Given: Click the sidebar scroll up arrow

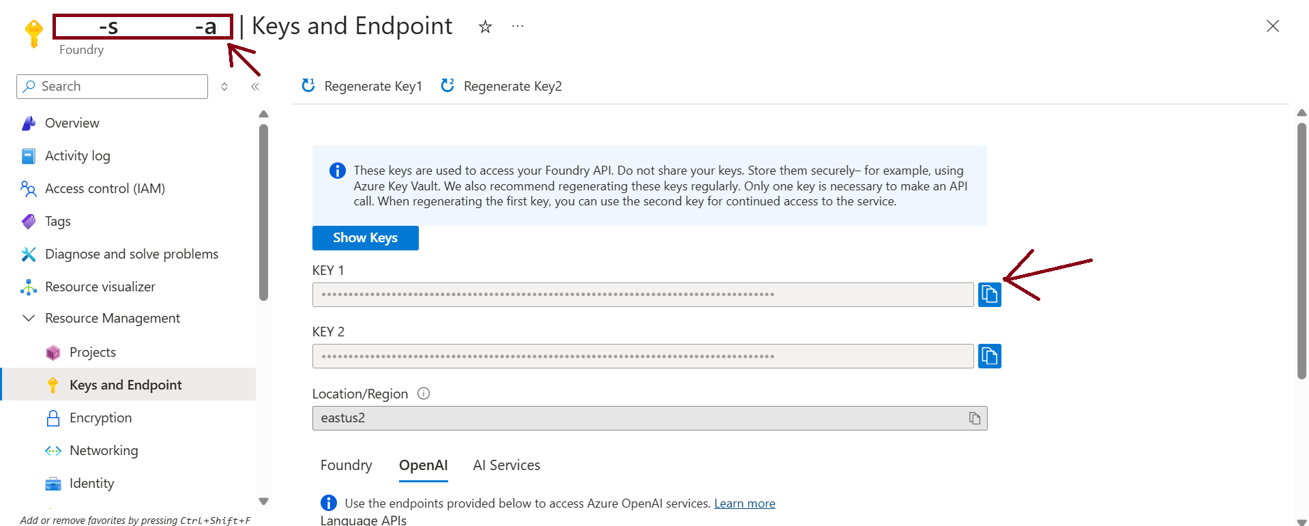Looking at the screenshot, I should click(x=263, y=114).
